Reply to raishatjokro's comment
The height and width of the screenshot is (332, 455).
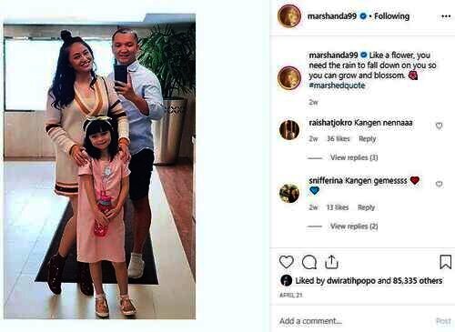coord(367,139)
